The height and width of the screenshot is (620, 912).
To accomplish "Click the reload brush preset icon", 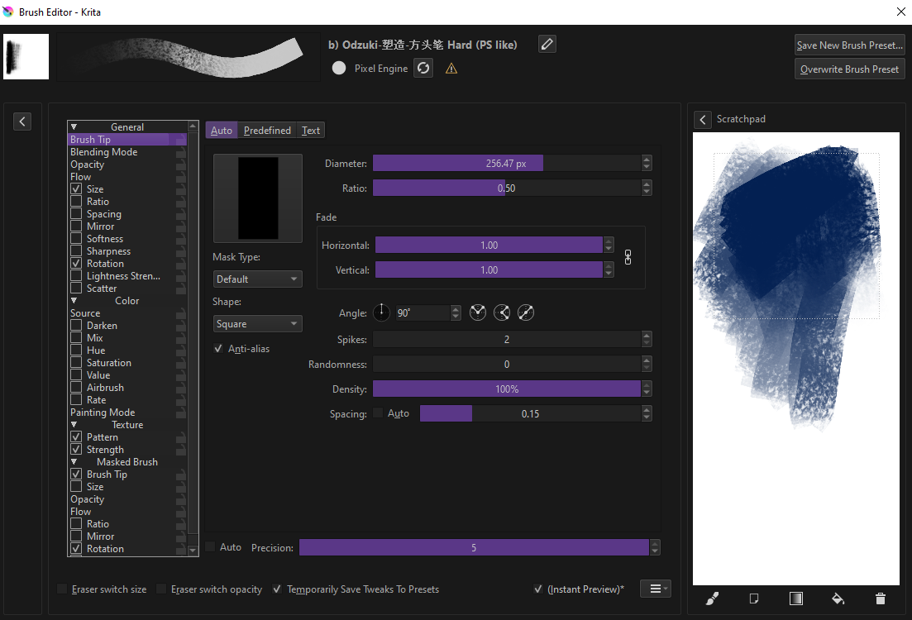I will 423,69.
